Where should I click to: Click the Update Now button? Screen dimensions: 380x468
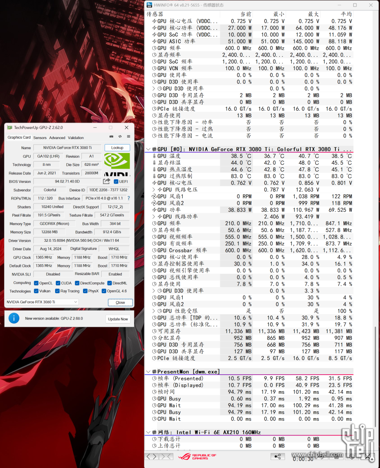point(118,319)
